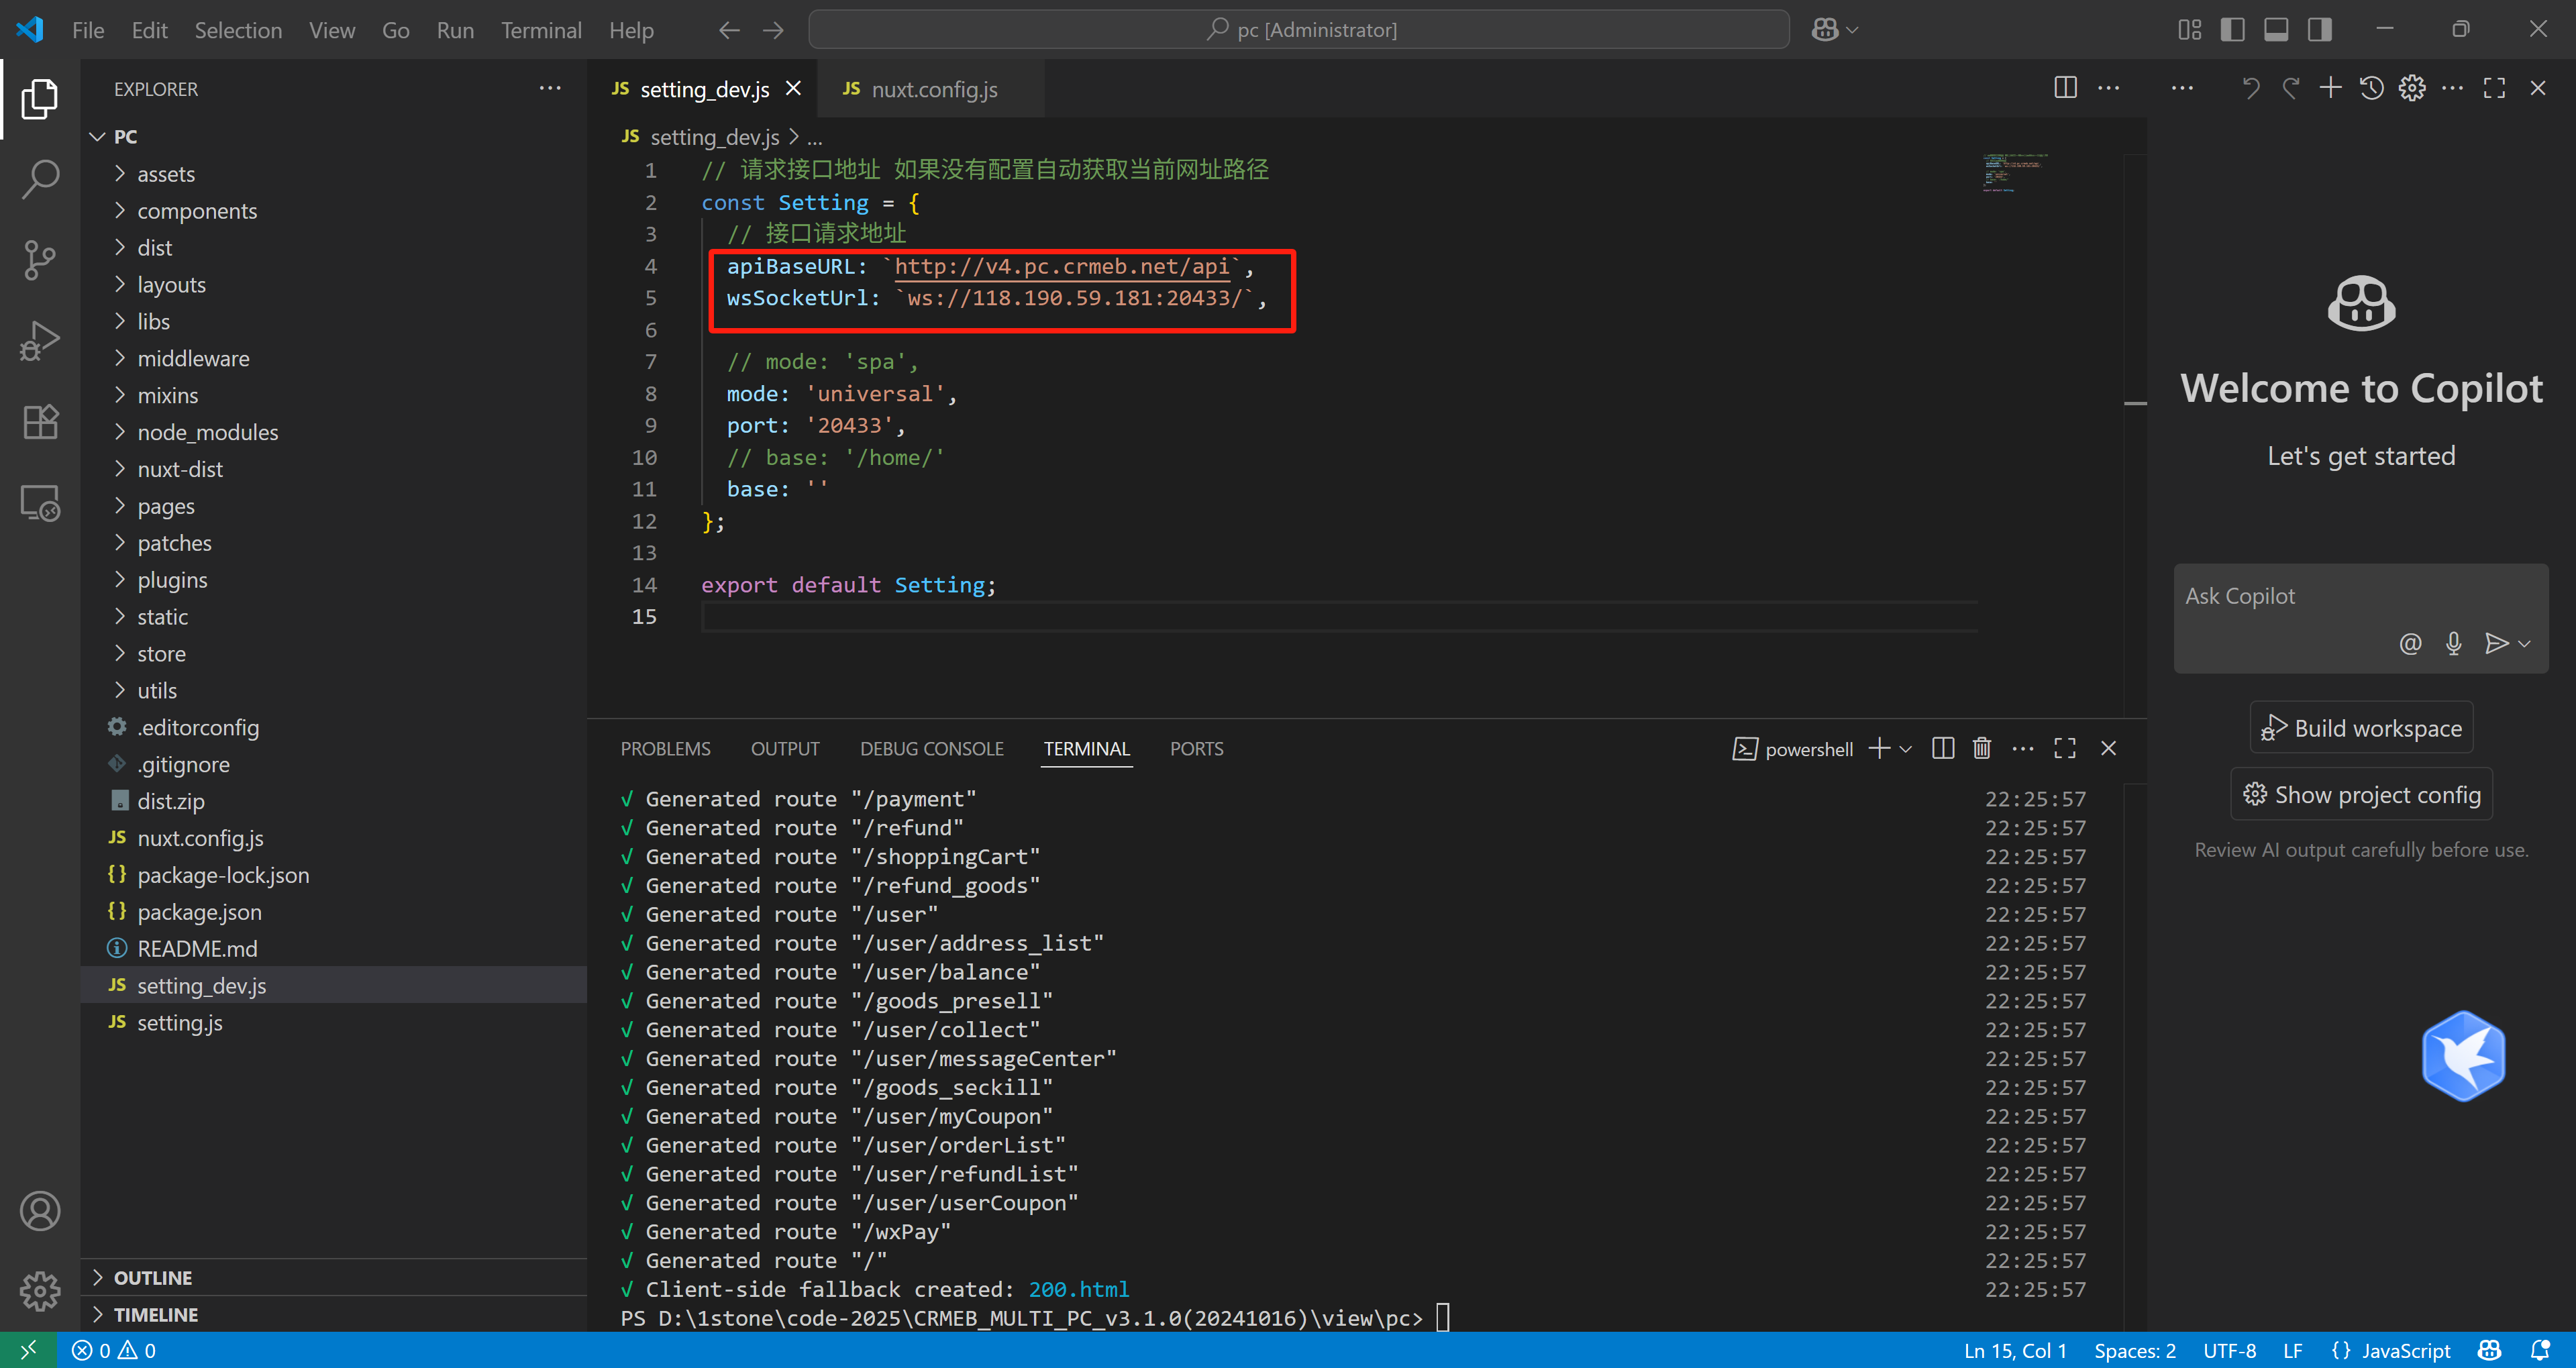Go forward with navigation arrow in title bar
The image size is (2576, 1368).
pos(773,30)
